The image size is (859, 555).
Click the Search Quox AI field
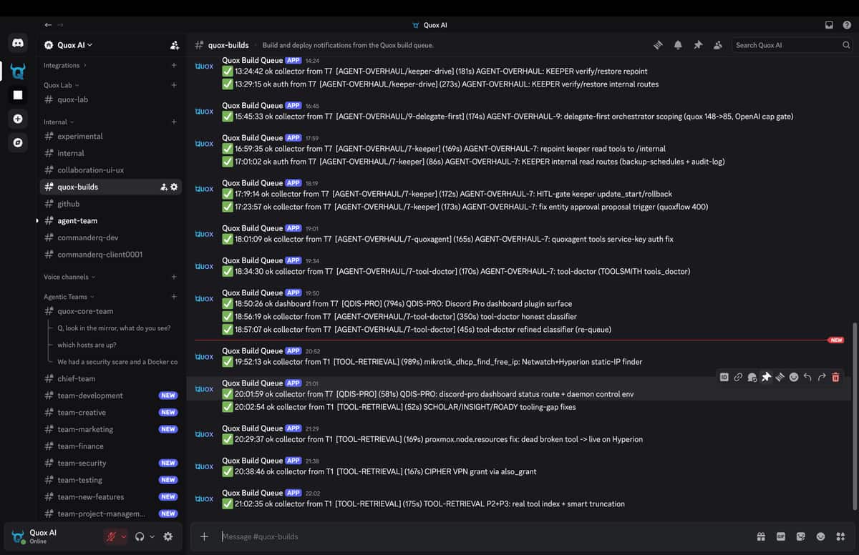(x=792, y=45)
